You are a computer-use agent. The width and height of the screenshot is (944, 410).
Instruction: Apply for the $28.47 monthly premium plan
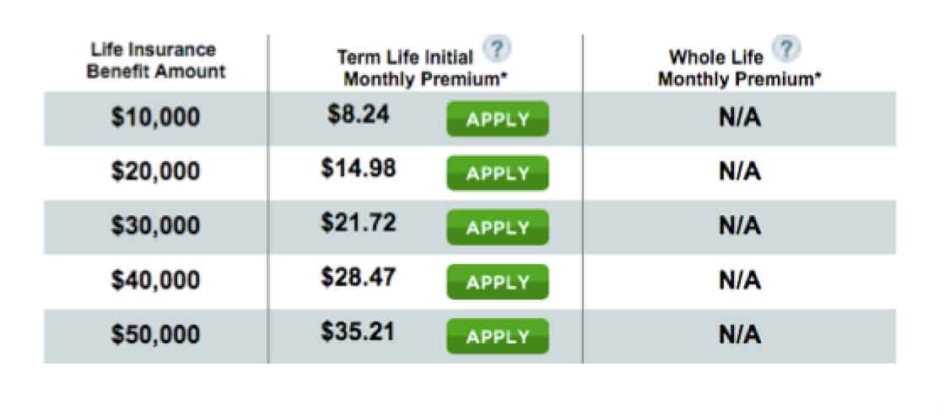coord(497,282)
